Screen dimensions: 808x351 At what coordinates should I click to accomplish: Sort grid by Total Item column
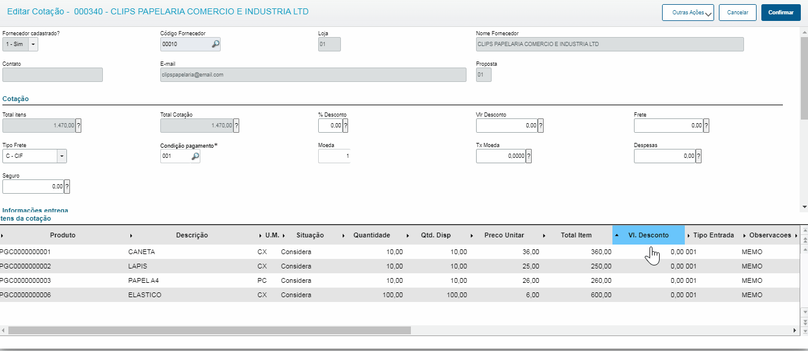coord(576,235)
